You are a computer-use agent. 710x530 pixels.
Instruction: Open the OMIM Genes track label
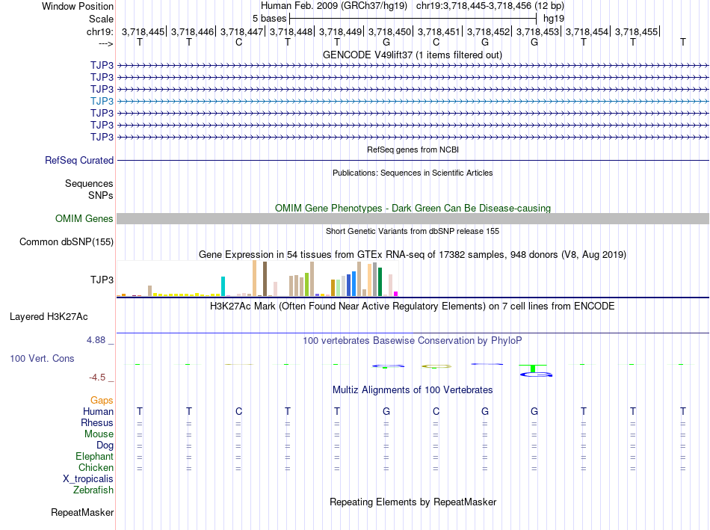pyautogui.click(x=84, y=219)
